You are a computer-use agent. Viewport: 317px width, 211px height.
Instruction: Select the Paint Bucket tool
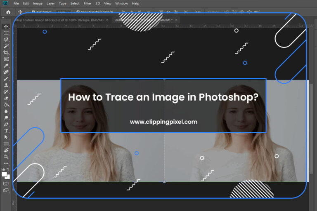tap(6, 105)
